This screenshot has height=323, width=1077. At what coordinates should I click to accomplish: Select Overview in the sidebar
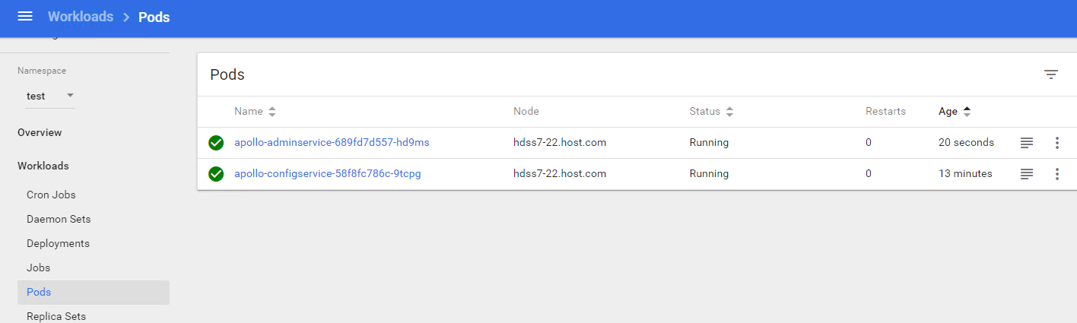point(40,132)
